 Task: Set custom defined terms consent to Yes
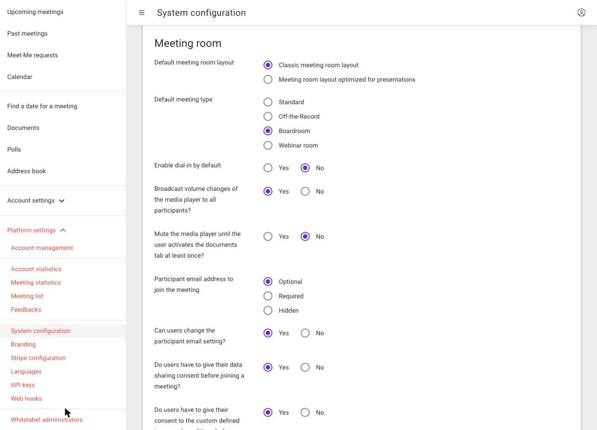(x=268, y=412)
